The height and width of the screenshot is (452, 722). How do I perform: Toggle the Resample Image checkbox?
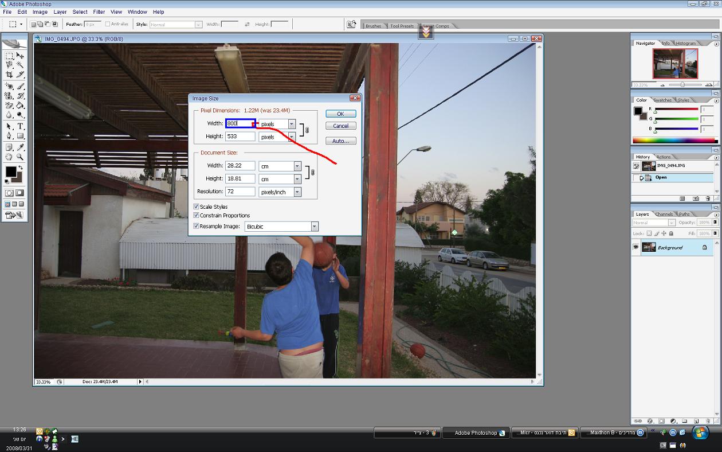(196, 226)
